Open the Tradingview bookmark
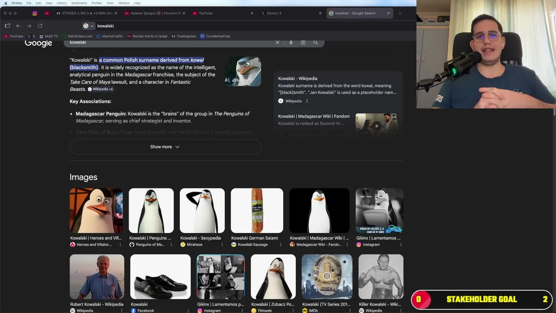Image resolution: width=556 pixels, height=313 pixels. pyautogui.click(x=184, y=36)
